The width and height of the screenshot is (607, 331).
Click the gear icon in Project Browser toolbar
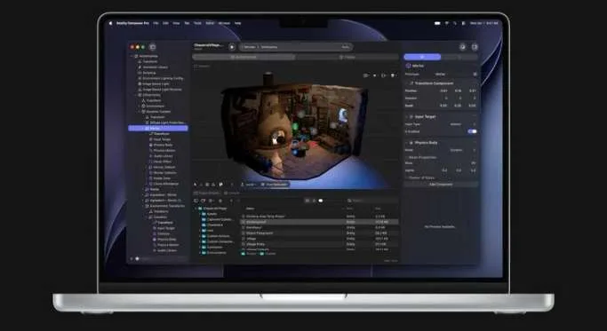[x=220, y=201]
